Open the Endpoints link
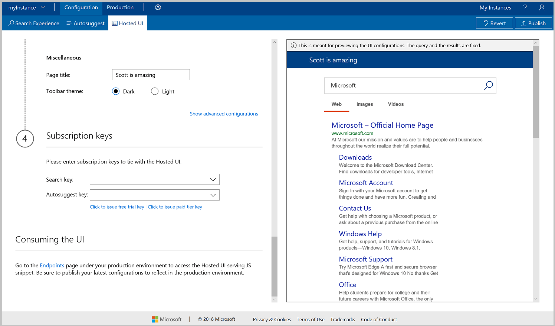 pyautogui.click(x=52, y=265)
